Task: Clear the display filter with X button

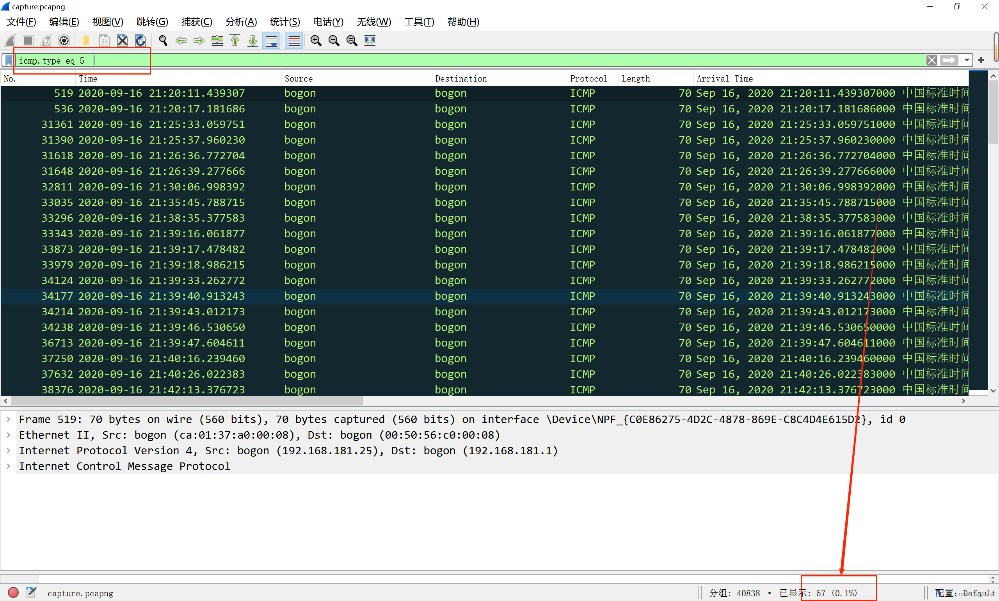Action: 931,60
